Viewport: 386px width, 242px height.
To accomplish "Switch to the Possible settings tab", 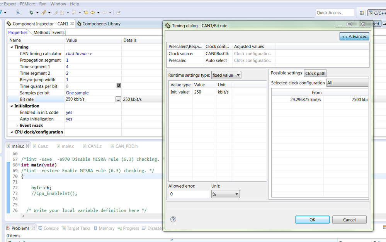I will pos(286,73).
